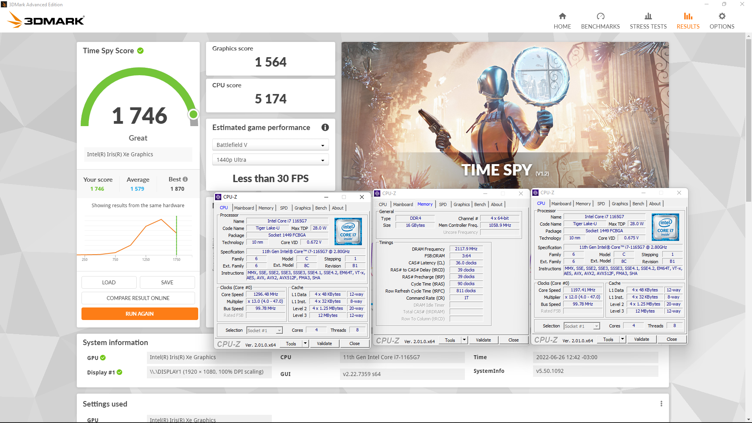Screen dimensions: 752x423
Task: Minimize the 3DMark main window
Action: tap(707, 4)
